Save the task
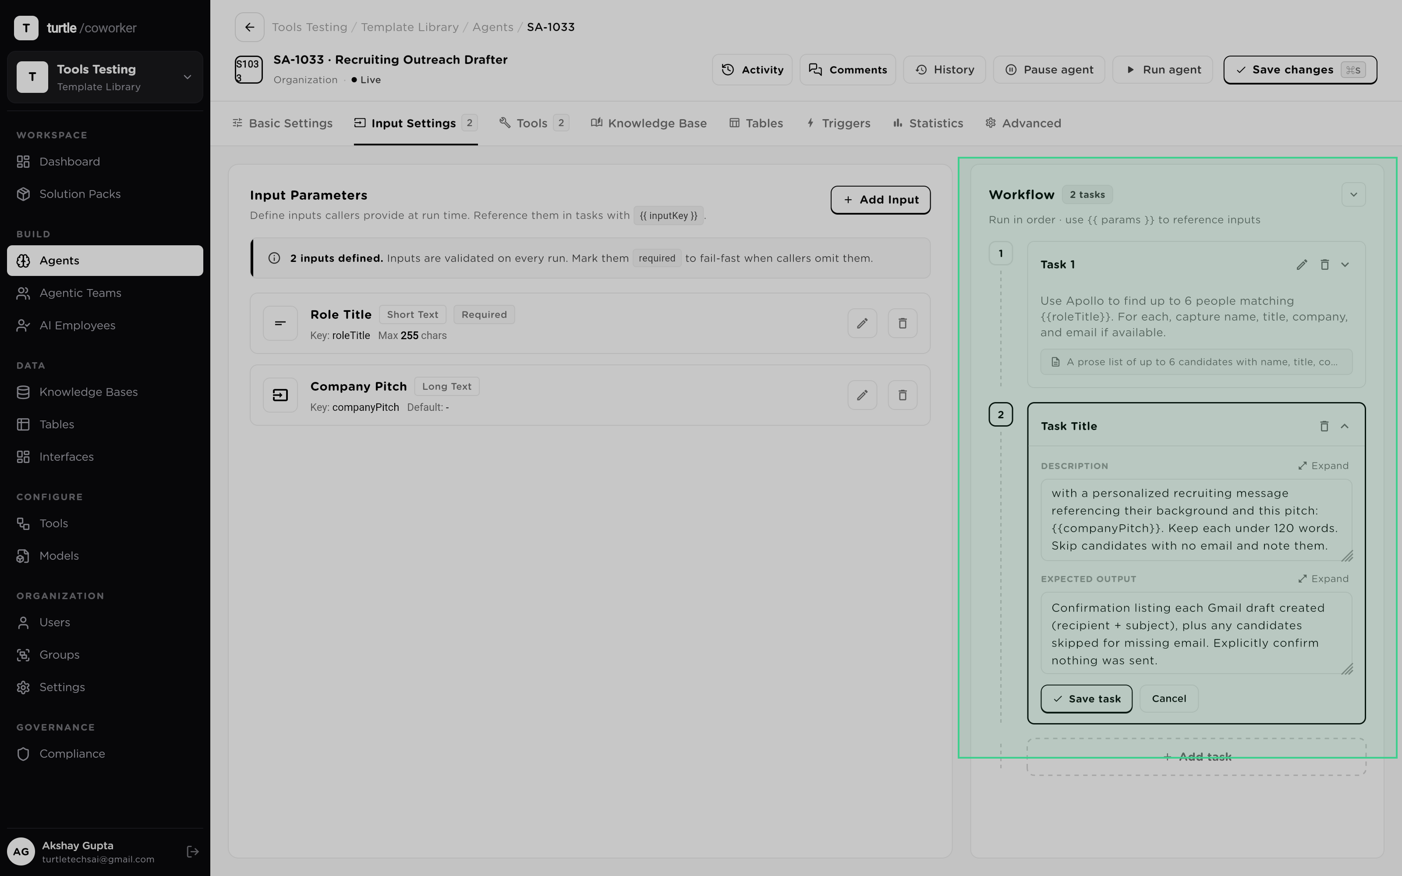This screenshot has width=1402, height=876. pos(1086,699)
